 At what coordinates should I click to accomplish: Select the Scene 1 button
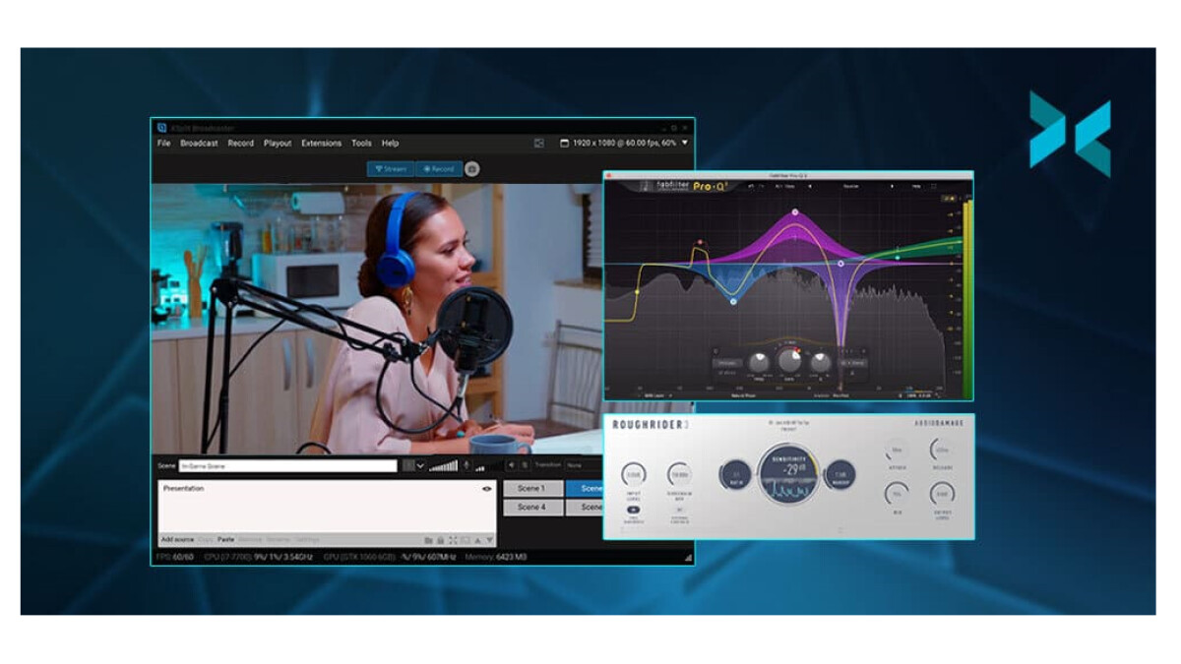(x=531, y=489)
